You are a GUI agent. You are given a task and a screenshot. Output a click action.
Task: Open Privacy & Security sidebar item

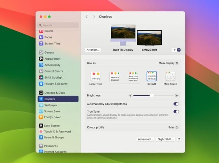56,84
